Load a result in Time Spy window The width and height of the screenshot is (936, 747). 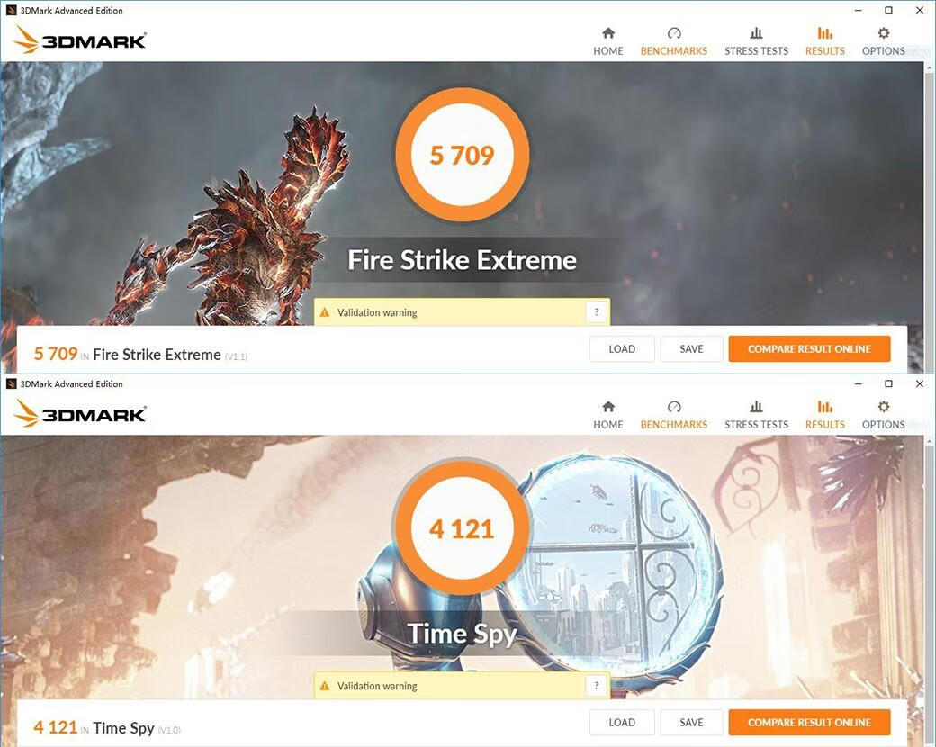tap(621, 723)
